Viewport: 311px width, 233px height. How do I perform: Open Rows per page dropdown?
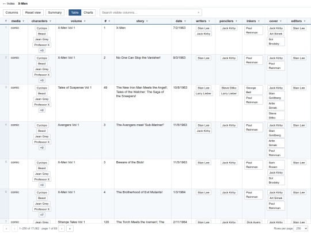coord(301,228)
